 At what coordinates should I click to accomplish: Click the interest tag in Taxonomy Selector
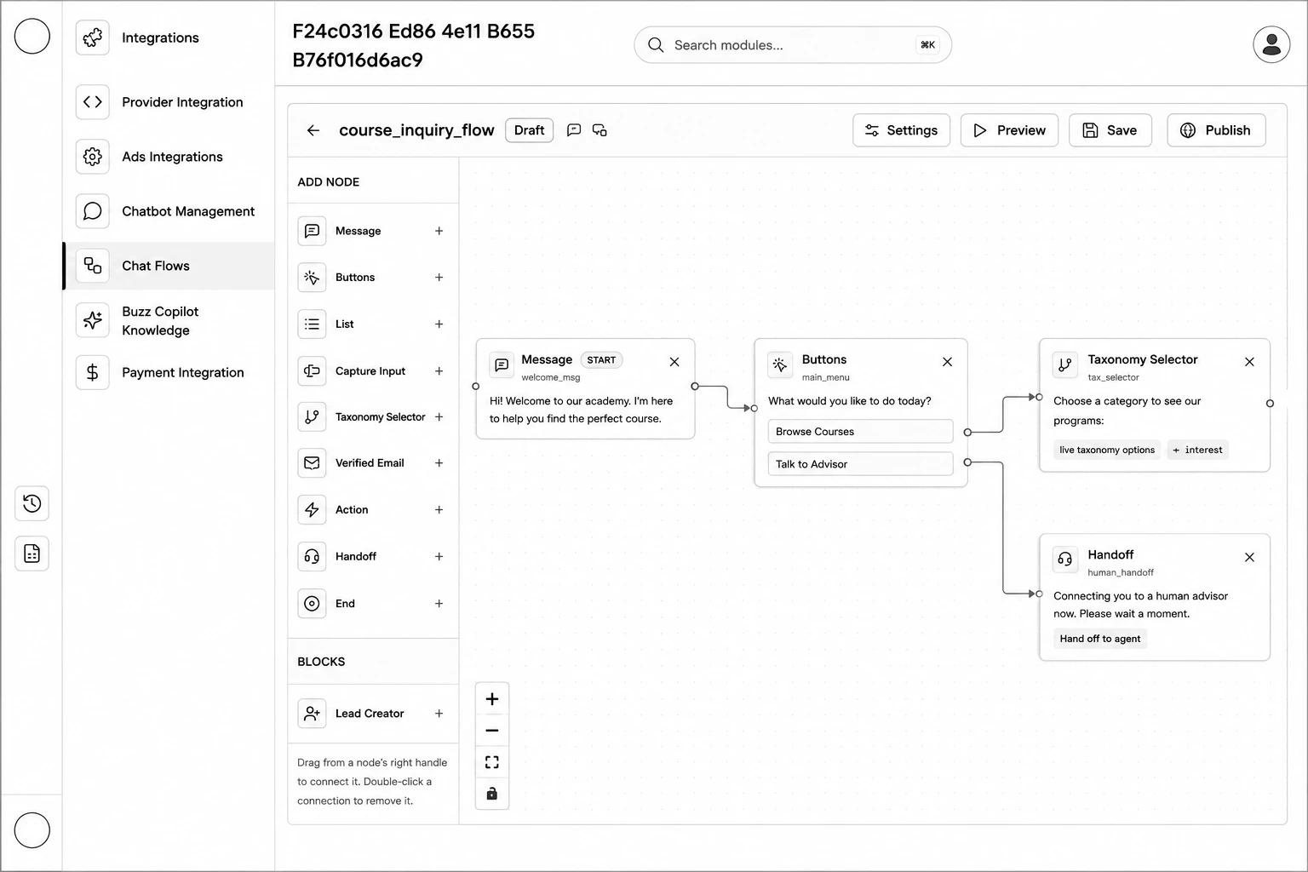(x=1197, y=450)
